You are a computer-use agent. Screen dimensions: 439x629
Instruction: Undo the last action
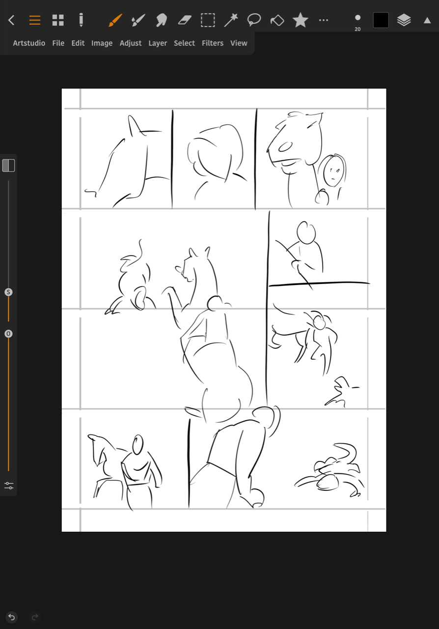pos(11,617)
